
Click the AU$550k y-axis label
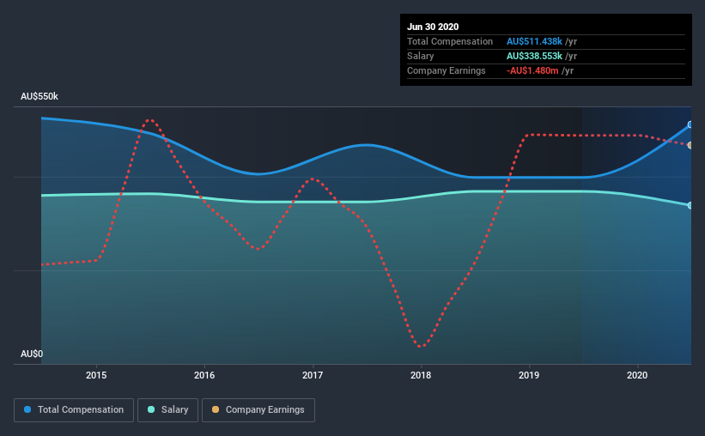(x=40, y=97)
